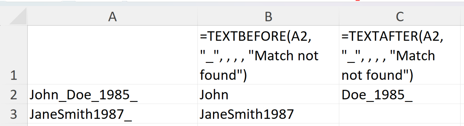Click the Select All corner triangle
Screen dimensions: 464x126
point(19,18)
